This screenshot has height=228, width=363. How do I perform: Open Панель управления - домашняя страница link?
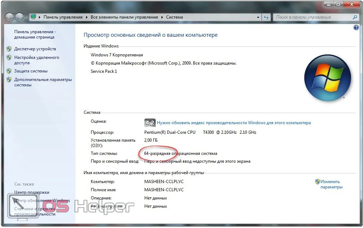pyautogui.click(x=35, y=35)
